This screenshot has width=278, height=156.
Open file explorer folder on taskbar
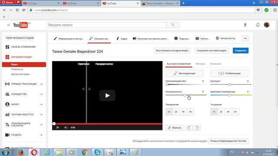click(60, 152)
